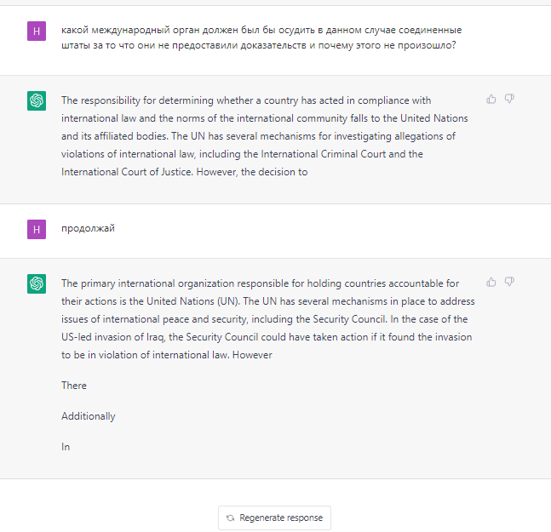The width and height of the screenshot is (551, 532).
Task: Click the ChatGPT logo of the first response
Action: click(36, 101)
